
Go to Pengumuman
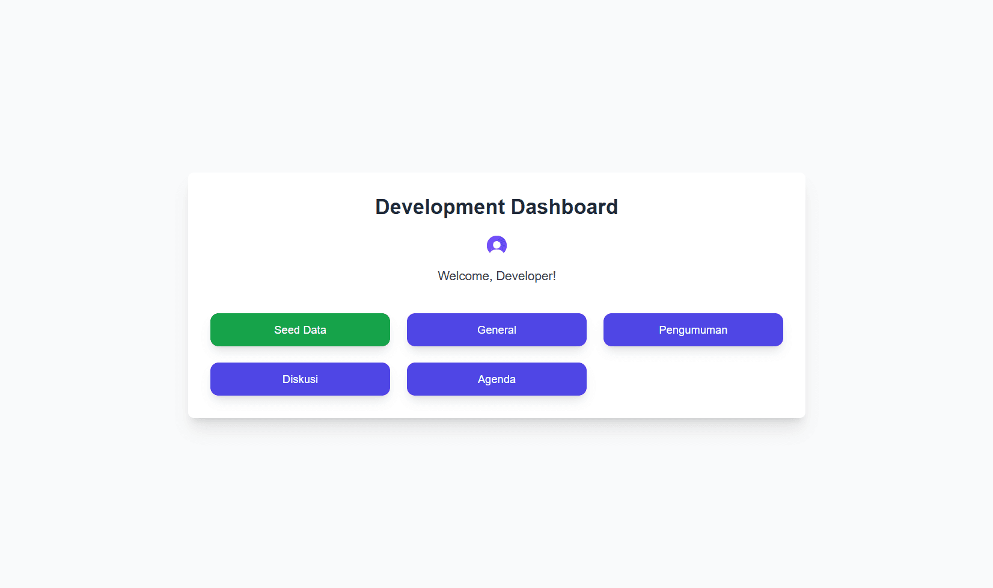(693, 329)
